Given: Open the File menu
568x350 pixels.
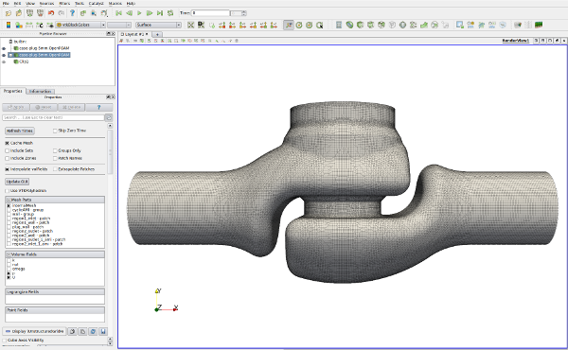Looking at the screenshot, I should click(6, 3).
